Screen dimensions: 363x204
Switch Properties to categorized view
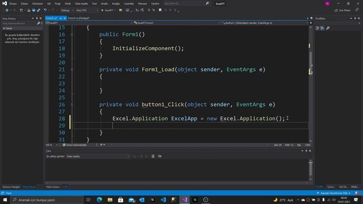(x=317, y=28)
